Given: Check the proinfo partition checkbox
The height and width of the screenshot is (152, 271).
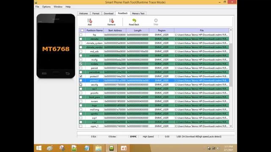Looking at the screenshot, I should point(81,93).
